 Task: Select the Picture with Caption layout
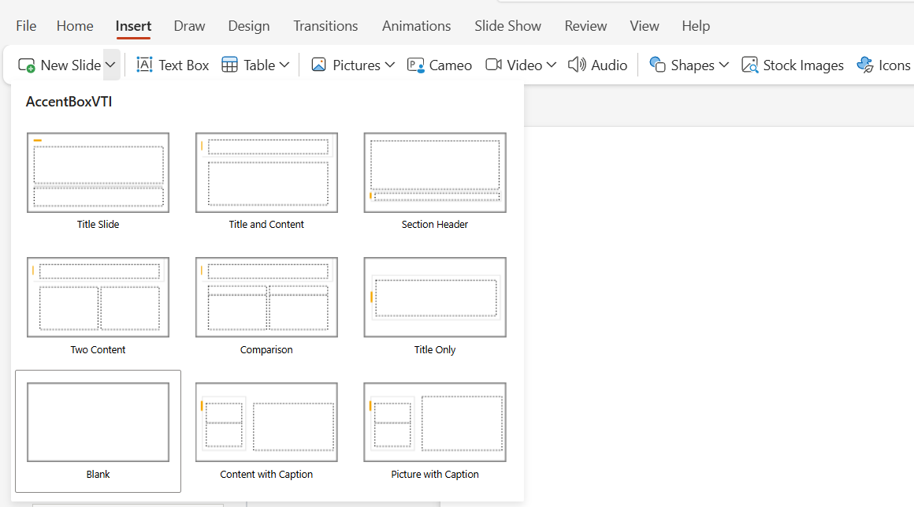(x=434, y=422)
